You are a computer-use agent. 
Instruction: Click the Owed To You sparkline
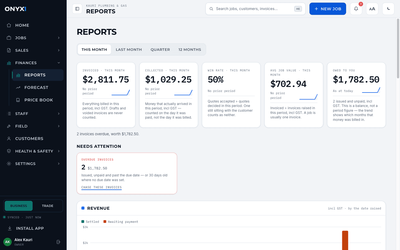[x=371, y=90]
